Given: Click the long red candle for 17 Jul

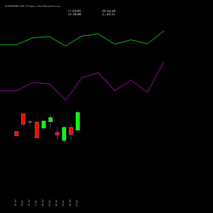Looking at the screenshot, I should 37,130.
